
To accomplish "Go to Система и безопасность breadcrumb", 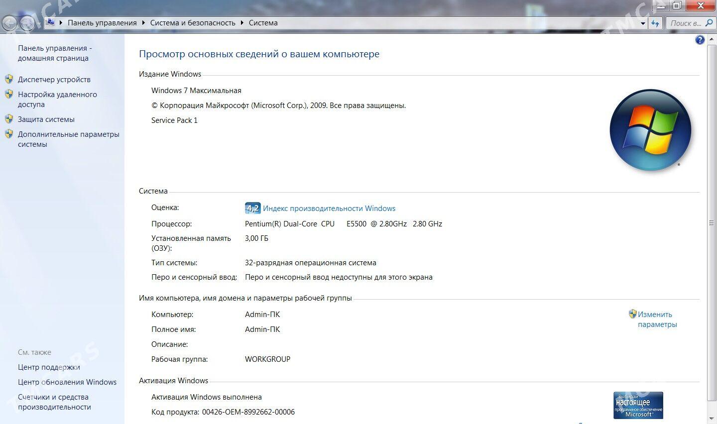I will click(x=193, y=23).
